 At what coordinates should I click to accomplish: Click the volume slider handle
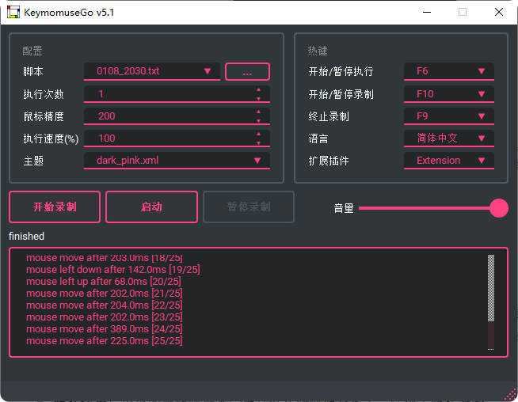499,208
